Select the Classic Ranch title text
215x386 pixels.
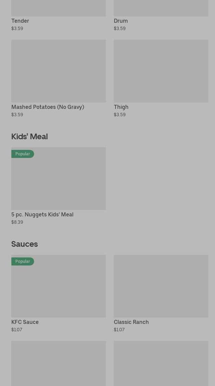(131, 322)
